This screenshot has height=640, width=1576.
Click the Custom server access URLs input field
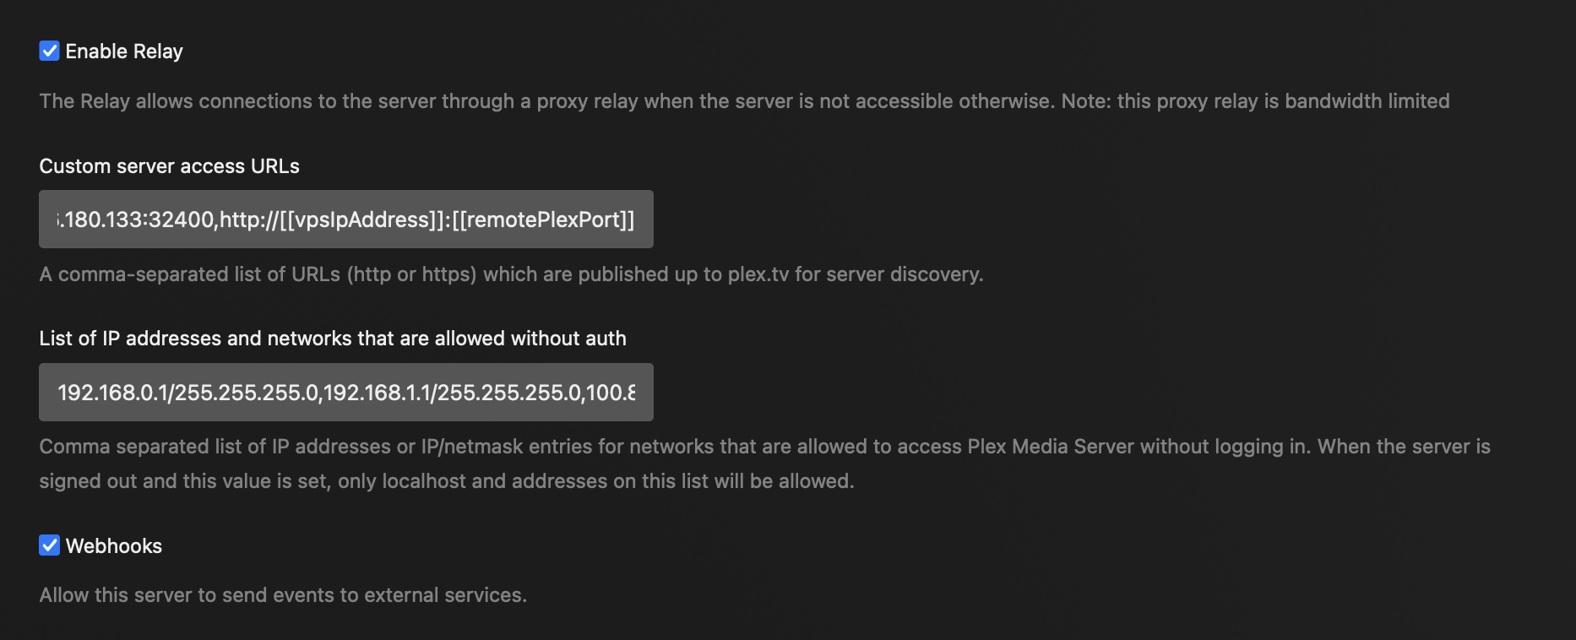pyautogui.click(x=345, y=219)
